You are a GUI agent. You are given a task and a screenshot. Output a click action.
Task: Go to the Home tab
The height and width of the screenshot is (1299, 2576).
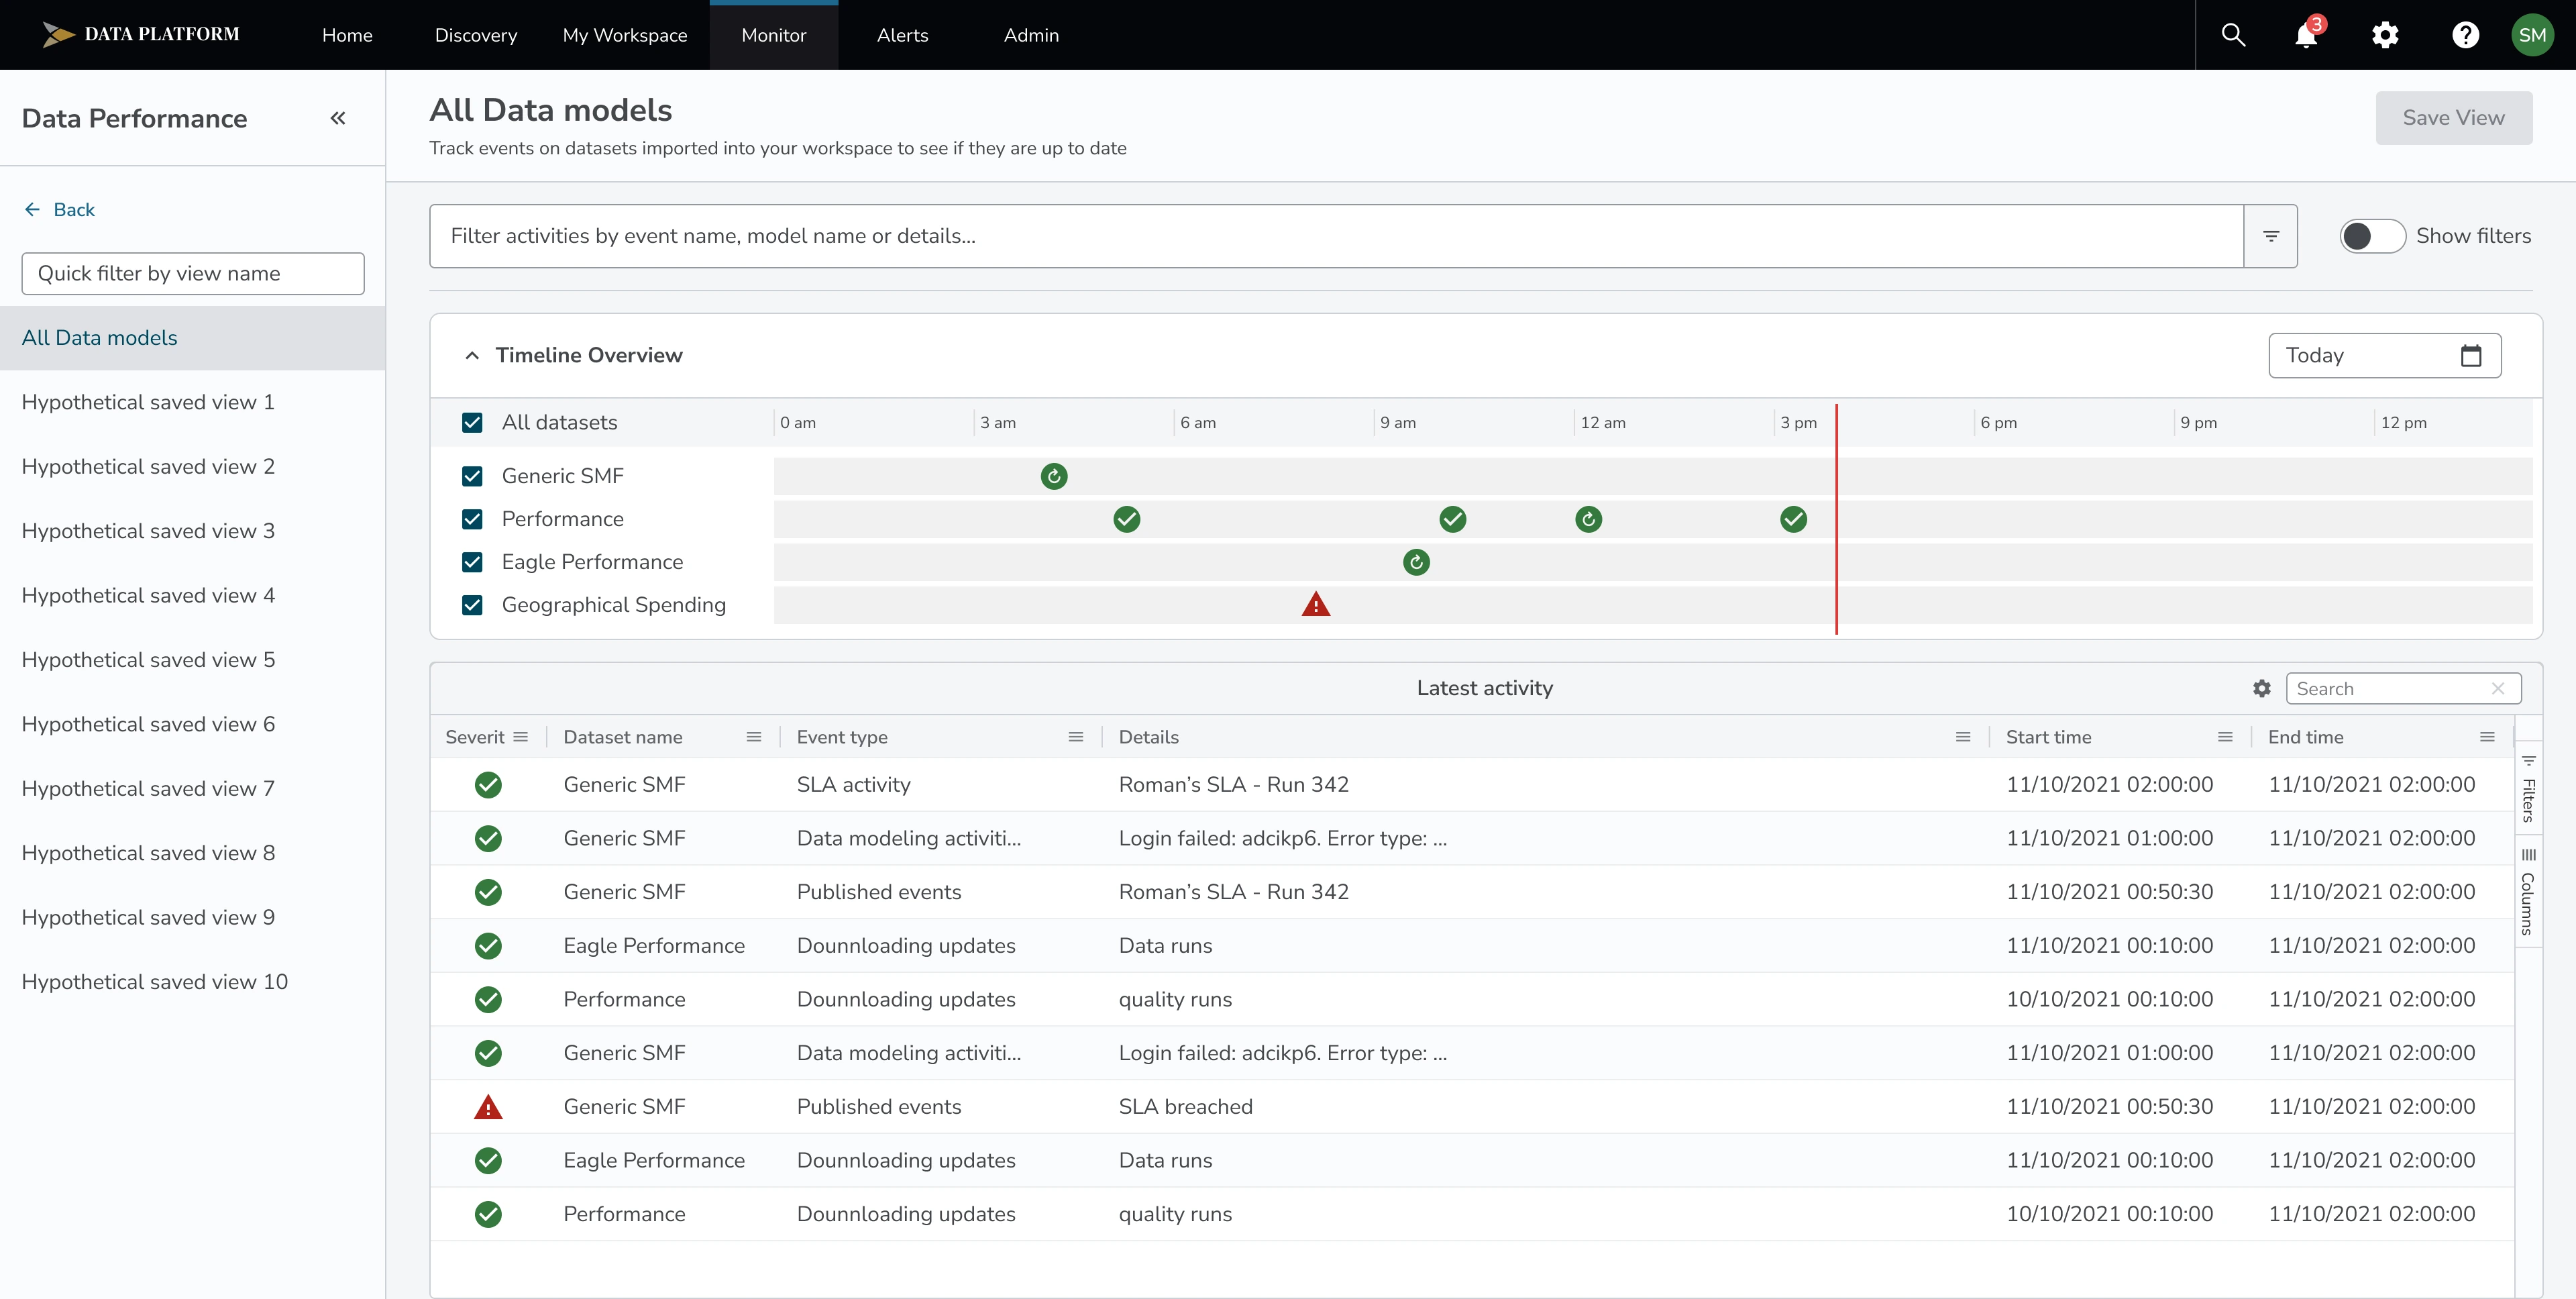pos(347,35)
